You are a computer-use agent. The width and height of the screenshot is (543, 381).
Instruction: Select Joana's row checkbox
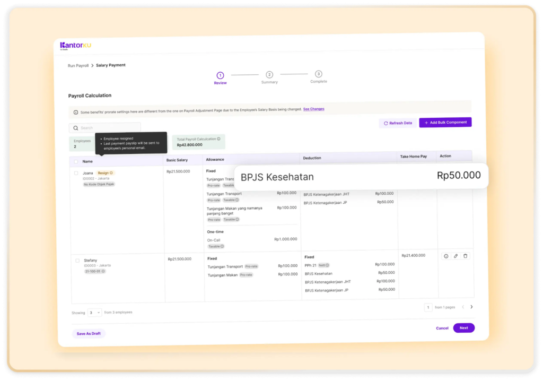pos(76,173)
